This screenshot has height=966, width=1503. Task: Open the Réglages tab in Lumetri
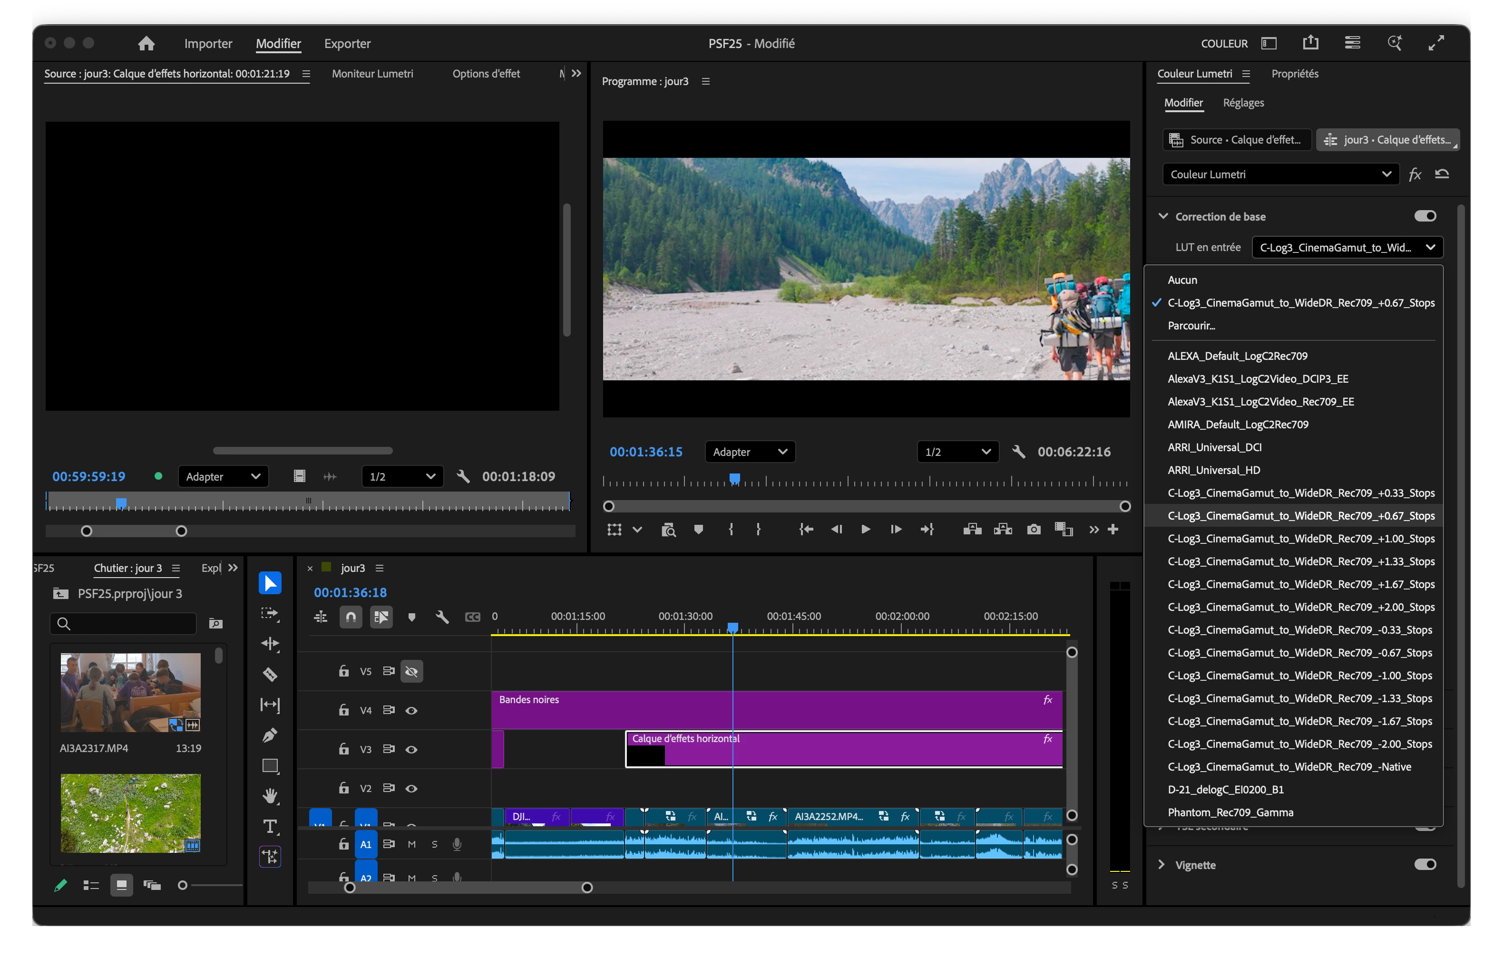(x=1243, y=103)
